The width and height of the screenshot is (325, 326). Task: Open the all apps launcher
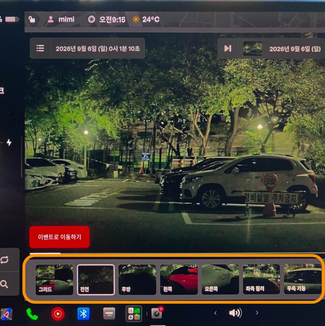[x=134, y=314]
